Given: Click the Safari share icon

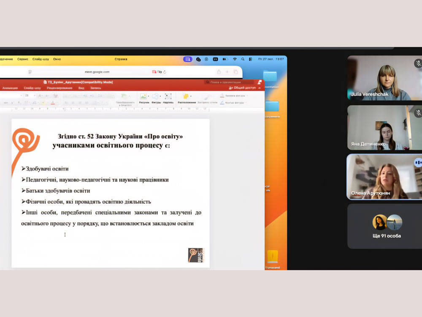Looking at the screenshot, I should coord(219,72).
